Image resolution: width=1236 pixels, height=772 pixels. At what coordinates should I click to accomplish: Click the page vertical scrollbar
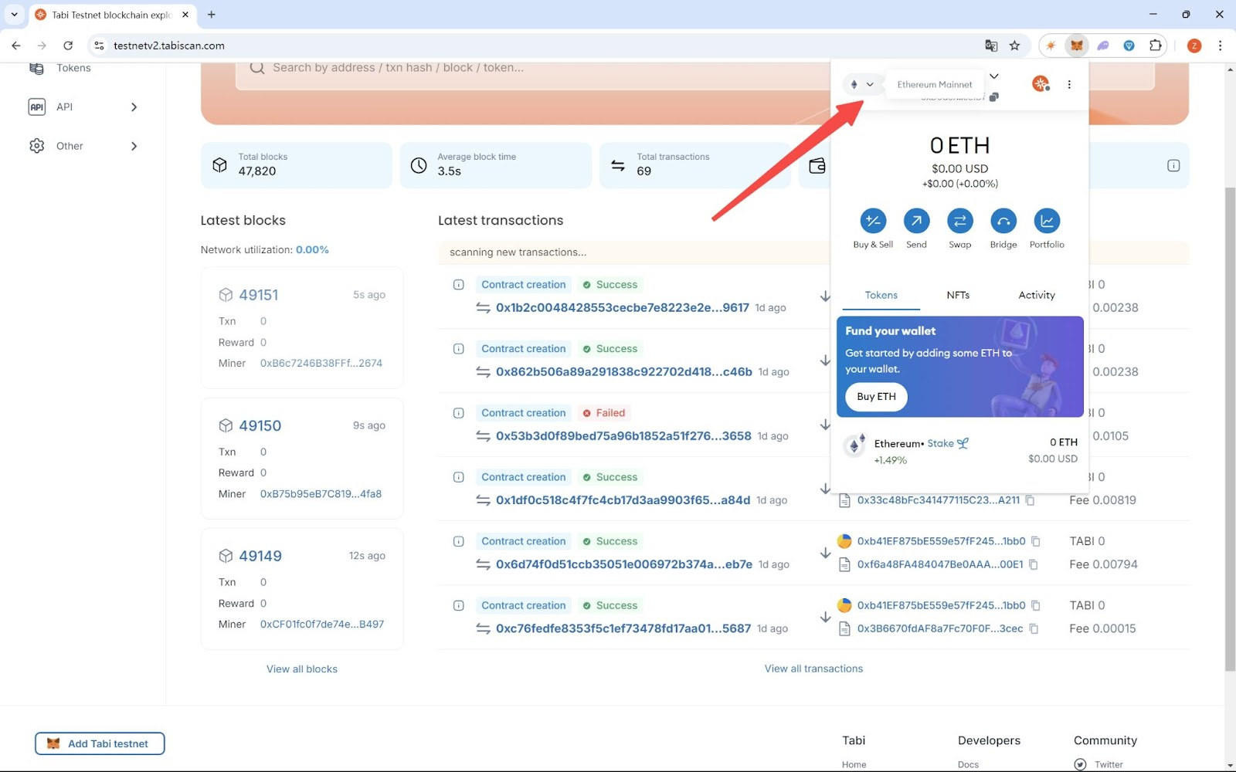click(x=1230, y=428)
